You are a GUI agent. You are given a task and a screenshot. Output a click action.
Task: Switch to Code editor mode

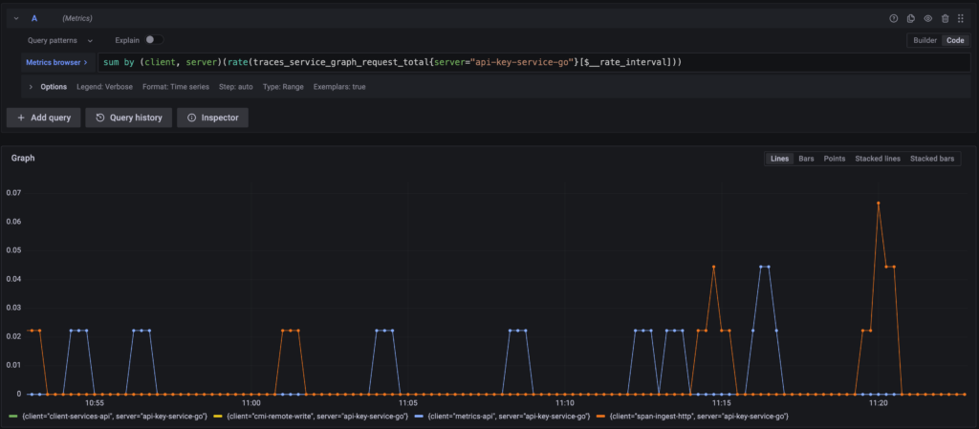point(955,40)
